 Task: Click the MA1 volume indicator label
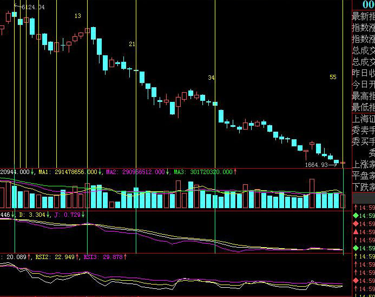[68, 172]
